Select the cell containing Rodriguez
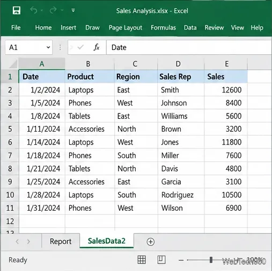The image size is (272, 271). click(181, 195)
